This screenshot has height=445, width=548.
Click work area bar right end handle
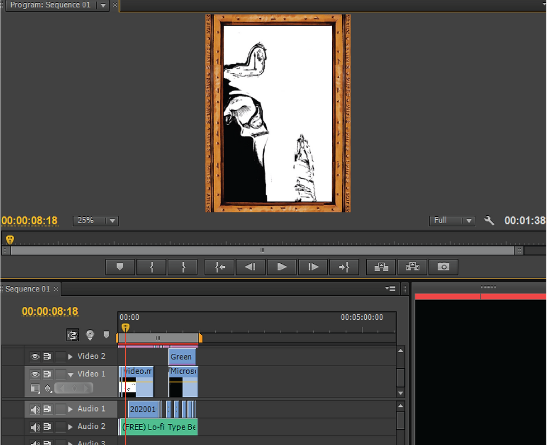click(201, 338)
